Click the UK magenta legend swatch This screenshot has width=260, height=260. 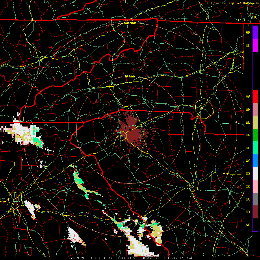[x=255, y=45]
